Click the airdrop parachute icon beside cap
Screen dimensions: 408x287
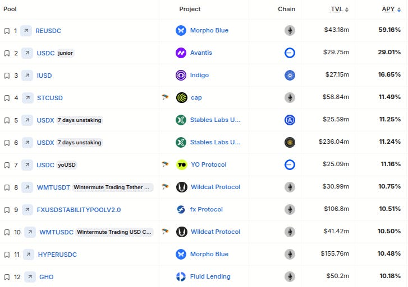pos(165,97)
